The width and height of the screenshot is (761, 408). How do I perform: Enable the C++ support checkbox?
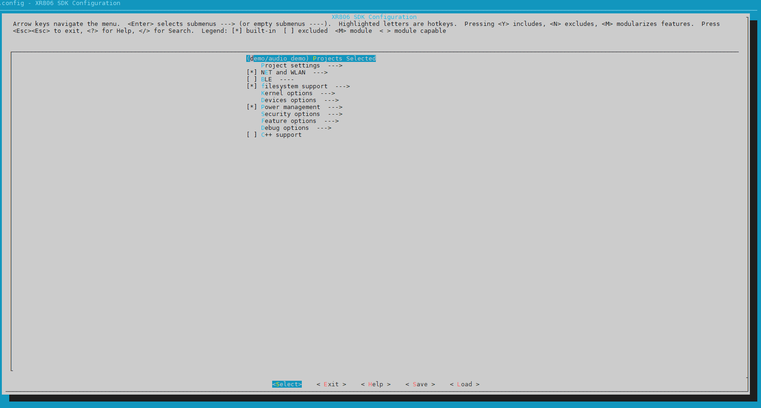(252, 135)
